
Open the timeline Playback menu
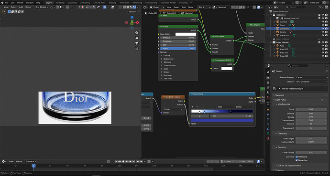pos(31,162)
